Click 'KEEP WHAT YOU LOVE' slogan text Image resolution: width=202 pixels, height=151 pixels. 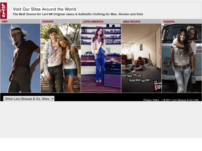(x=132, y=75)
